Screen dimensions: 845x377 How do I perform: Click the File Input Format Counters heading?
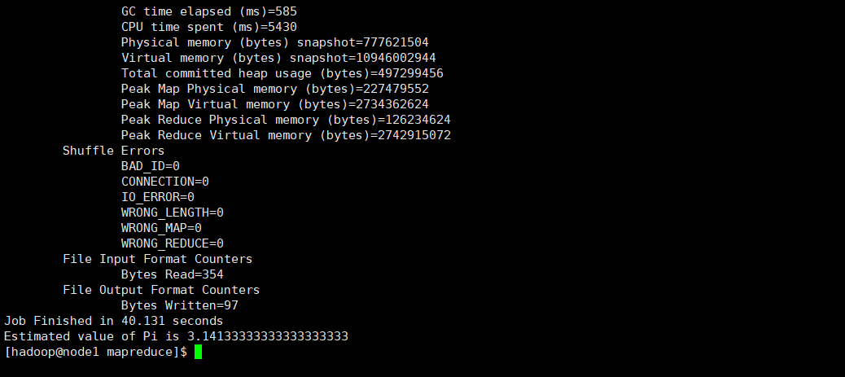click(x=157, y=259)
